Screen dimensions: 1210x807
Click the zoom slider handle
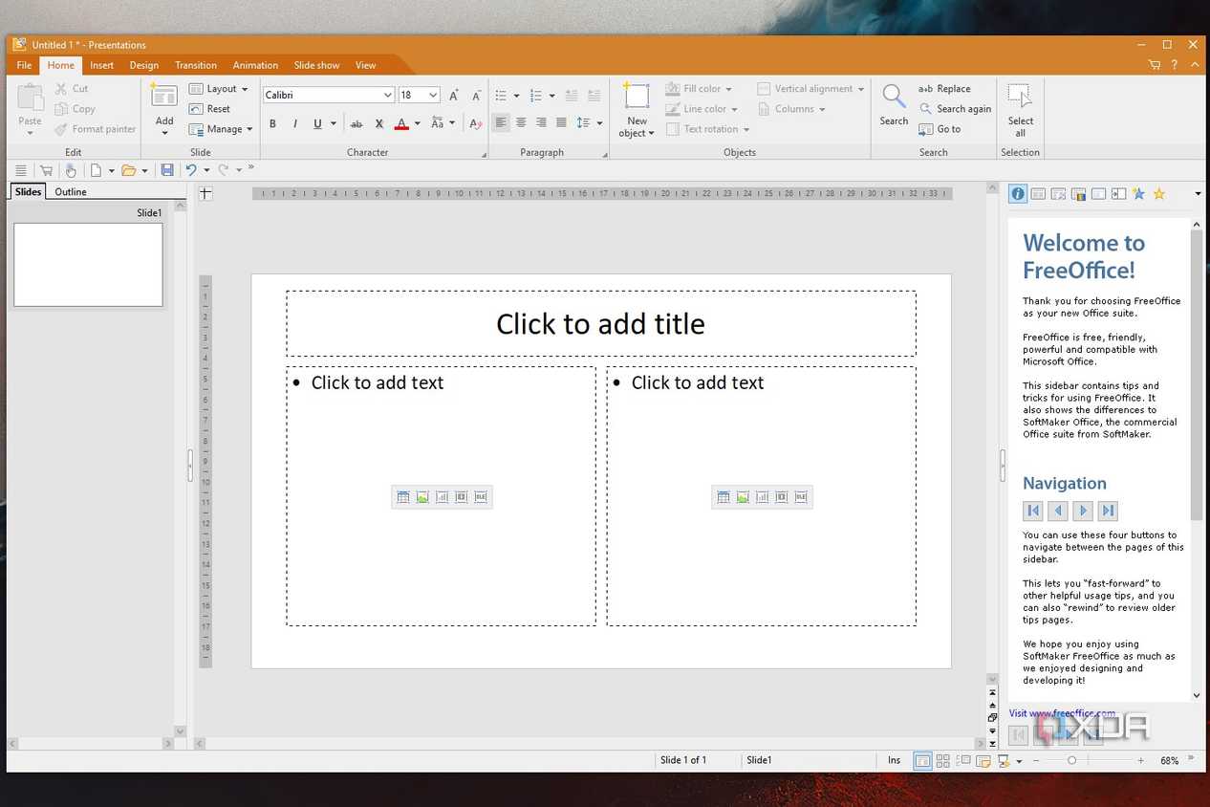[x=1071, y=761]
